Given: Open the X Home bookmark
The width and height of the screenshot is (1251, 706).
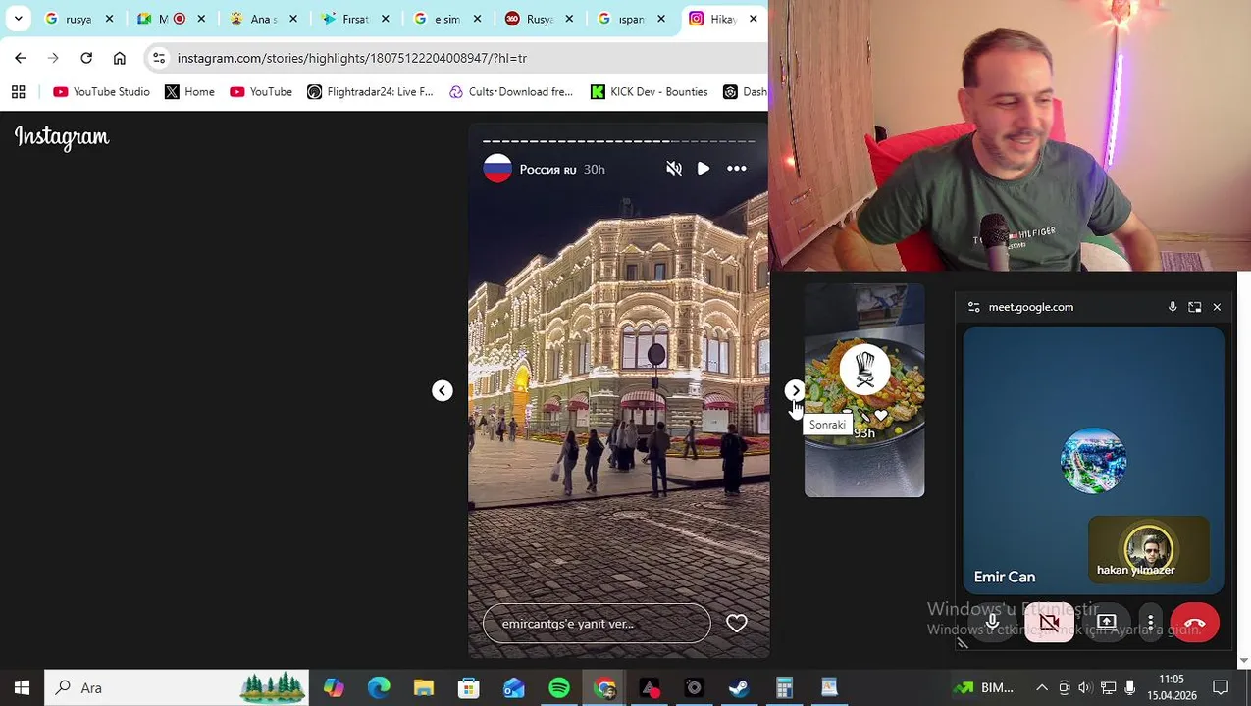Looking at the screenshot, I should click(189, 92).
